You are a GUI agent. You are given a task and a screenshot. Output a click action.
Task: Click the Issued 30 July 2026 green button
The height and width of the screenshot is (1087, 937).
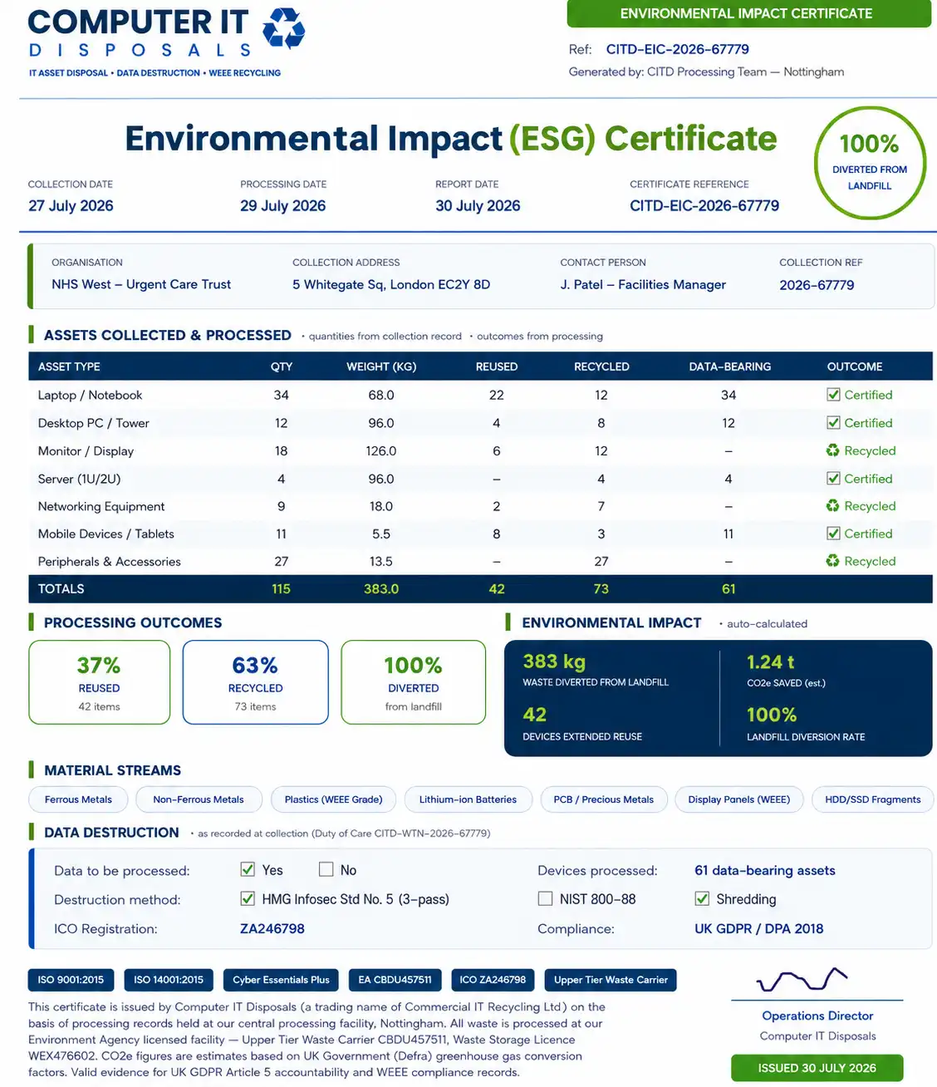point(817,1068)
